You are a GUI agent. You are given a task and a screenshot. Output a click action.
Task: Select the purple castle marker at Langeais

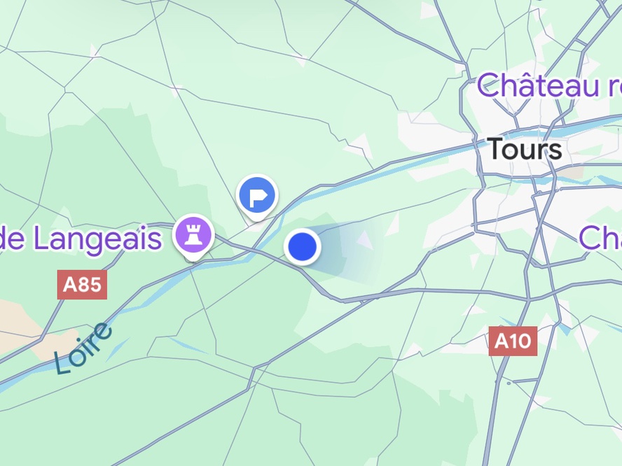click(193, 236)
